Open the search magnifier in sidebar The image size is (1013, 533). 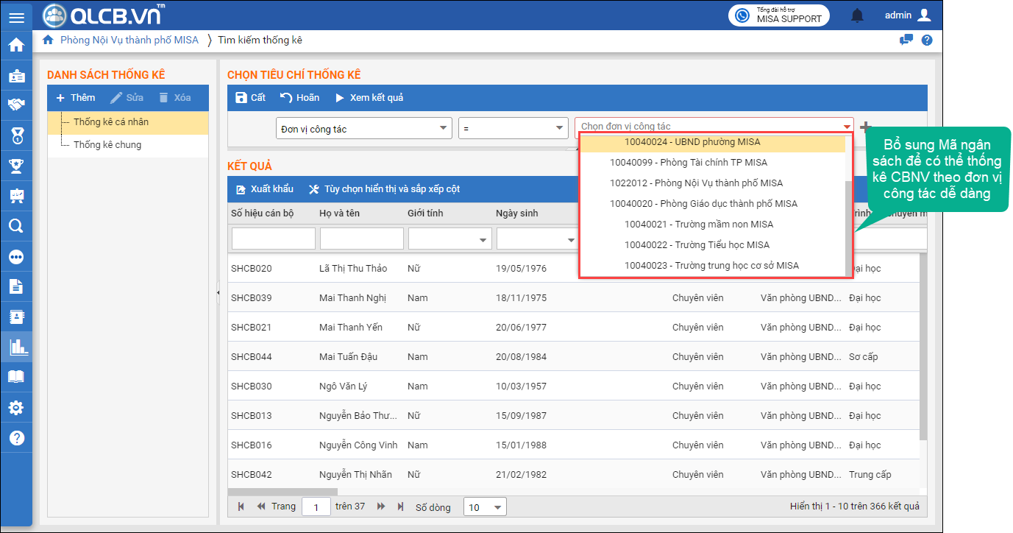tap(16, 226)
